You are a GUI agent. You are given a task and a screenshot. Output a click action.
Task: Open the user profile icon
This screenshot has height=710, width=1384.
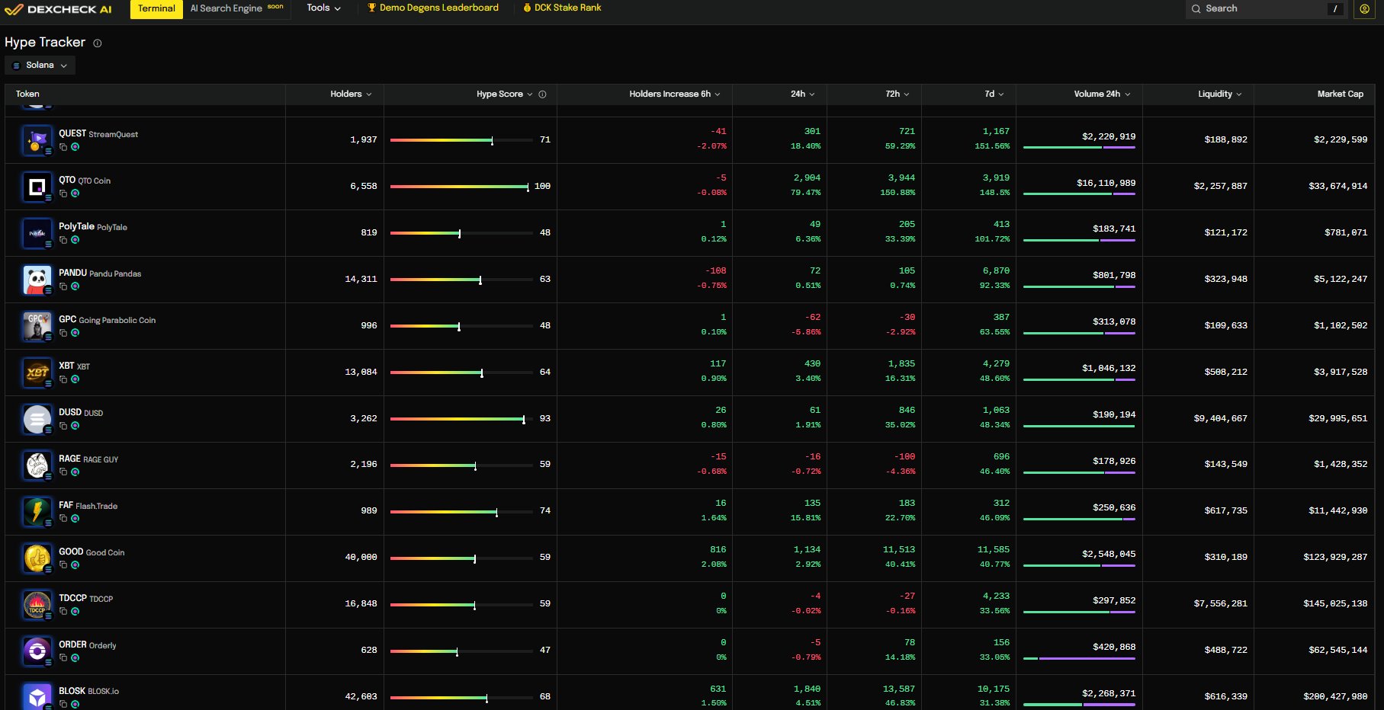pyautogui.click(x=1364, y=9)
